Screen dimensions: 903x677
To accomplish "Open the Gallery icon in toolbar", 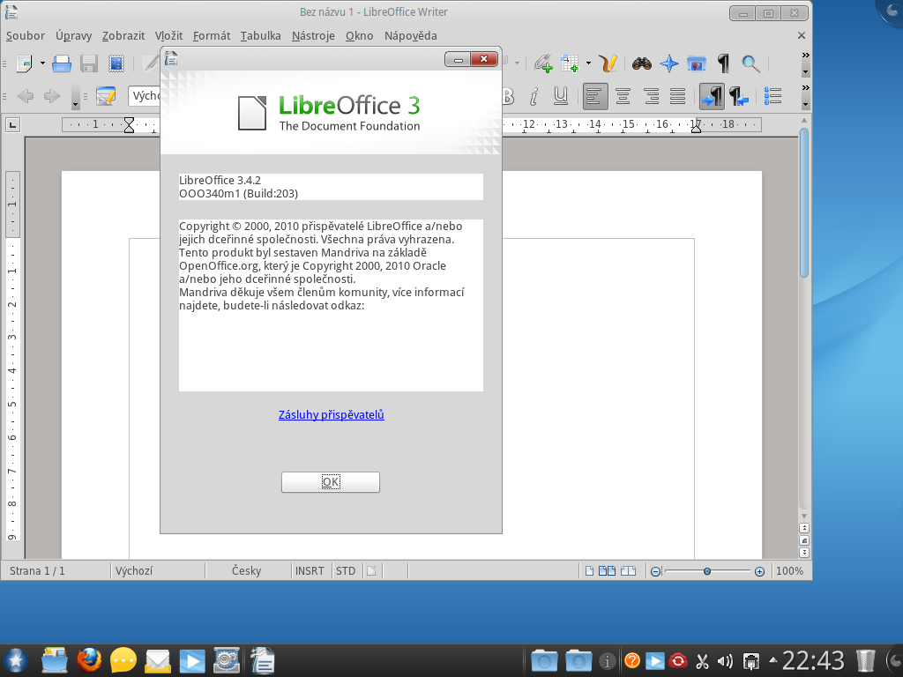I will point(697,63).
